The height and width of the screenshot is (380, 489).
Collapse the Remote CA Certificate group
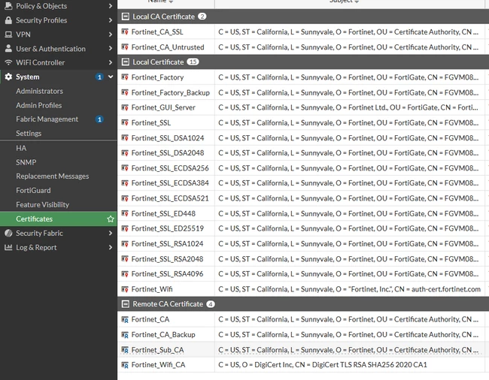click(x=126, y=304)
